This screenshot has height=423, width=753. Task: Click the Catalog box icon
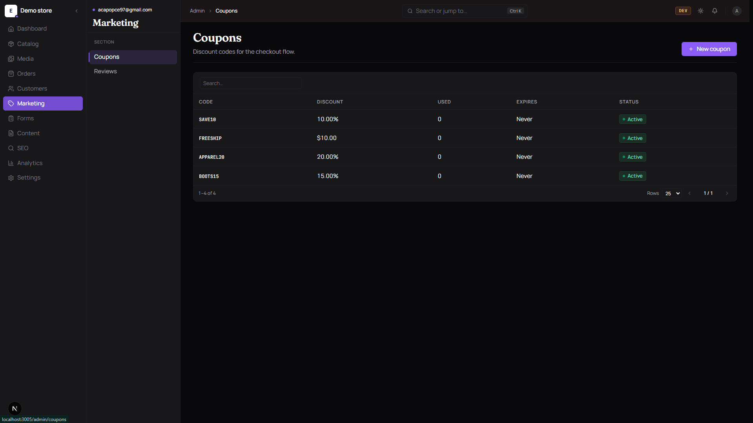coord(11,44)
